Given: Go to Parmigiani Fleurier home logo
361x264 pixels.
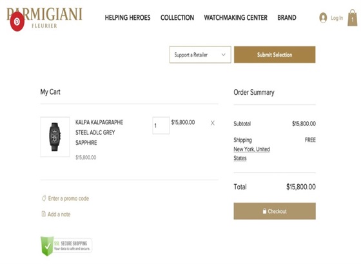Looking at the screenshot, I should [x=44, y=18].
